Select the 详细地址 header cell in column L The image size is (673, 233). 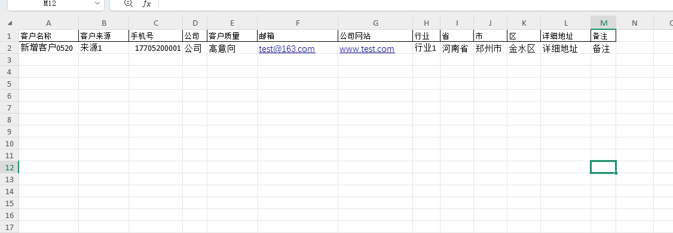click(x=565, y=36)
